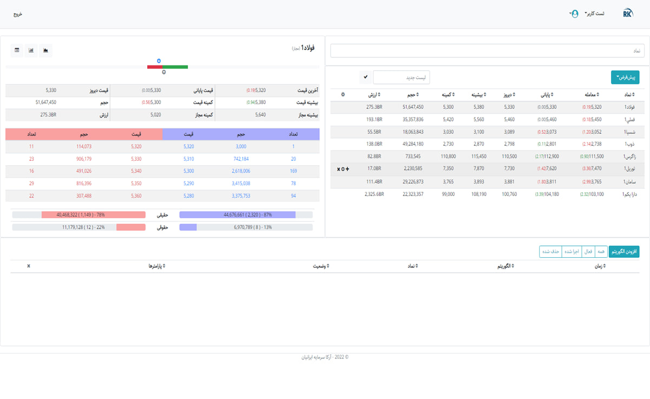Click the نماد symbol search field
Screen dimensions: 650x399
(x=487, y=50)
